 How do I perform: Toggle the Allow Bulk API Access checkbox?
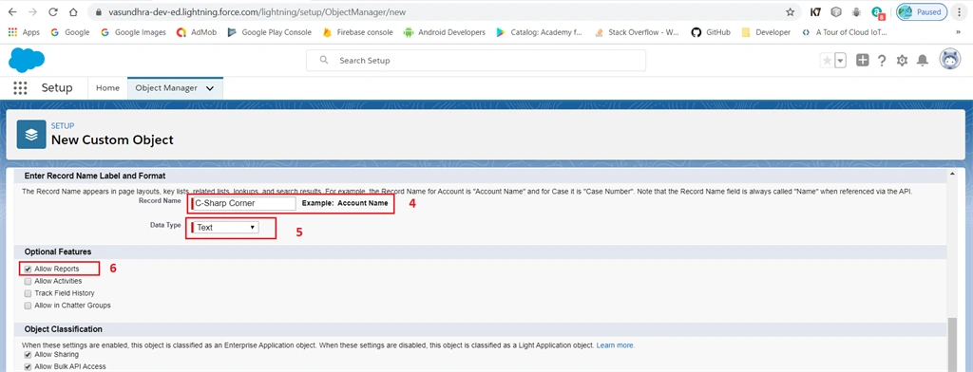click(28, 367)
